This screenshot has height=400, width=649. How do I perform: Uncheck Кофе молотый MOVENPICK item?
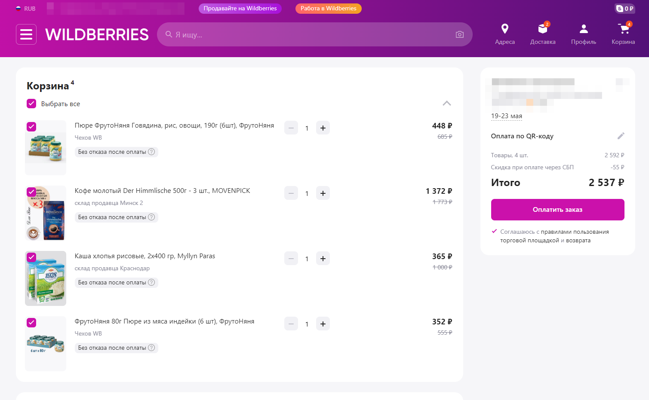(x=31, y=192)
